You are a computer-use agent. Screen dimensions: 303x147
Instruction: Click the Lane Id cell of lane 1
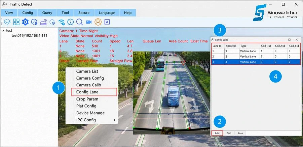(x=218, y=51)
